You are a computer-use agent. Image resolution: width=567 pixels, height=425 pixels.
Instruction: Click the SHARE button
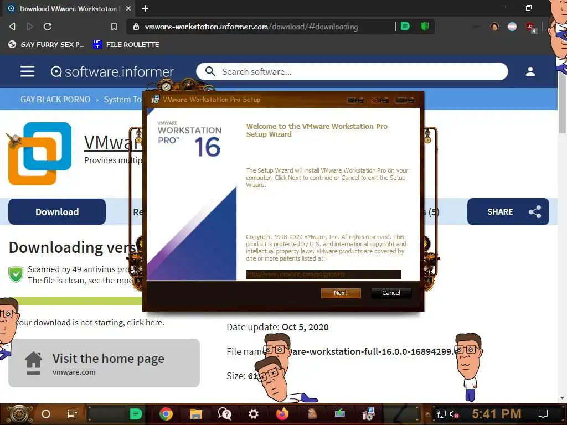coord(508,212)
